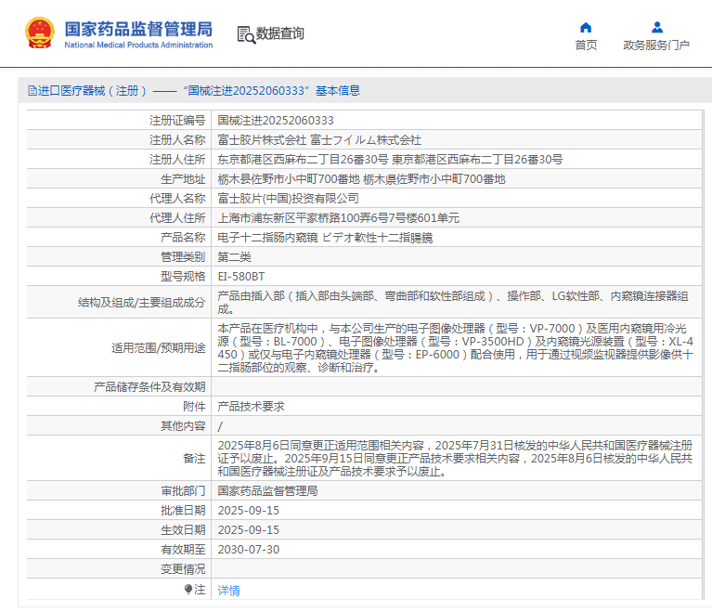Go to 首页 text link
Viewport: 712px width, 612px height.
pyautogui.click(x=586, y=45)
